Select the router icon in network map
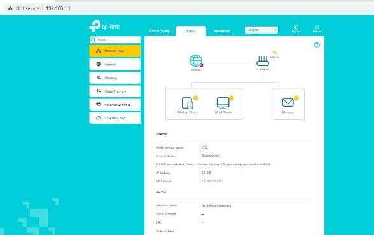 (x=263, y=61)
